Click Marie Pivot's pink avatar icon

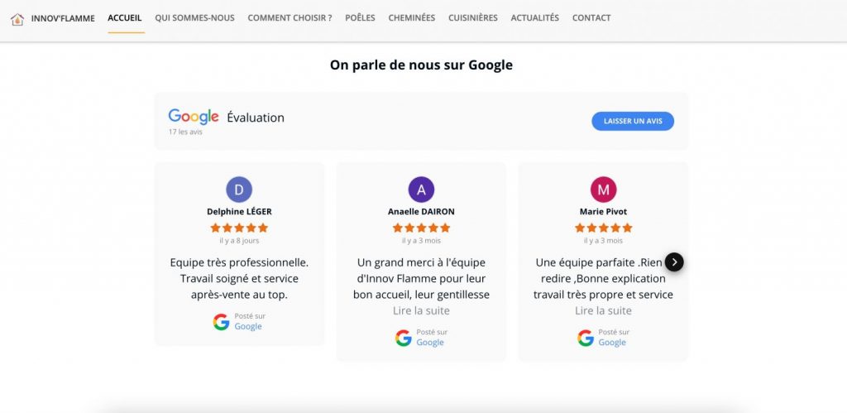pos(603,190)
